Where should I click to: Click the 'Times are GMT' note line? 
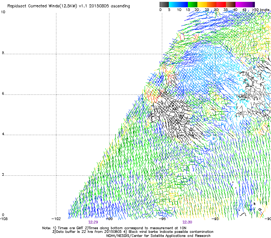pyautogui.click(x=114, y=228)
